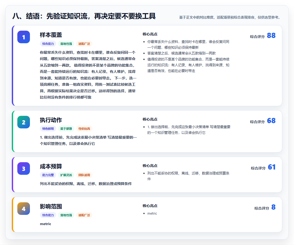
Task: Click the 综合能力 tag in 样本覆盖 card
Action: [48, 44]
